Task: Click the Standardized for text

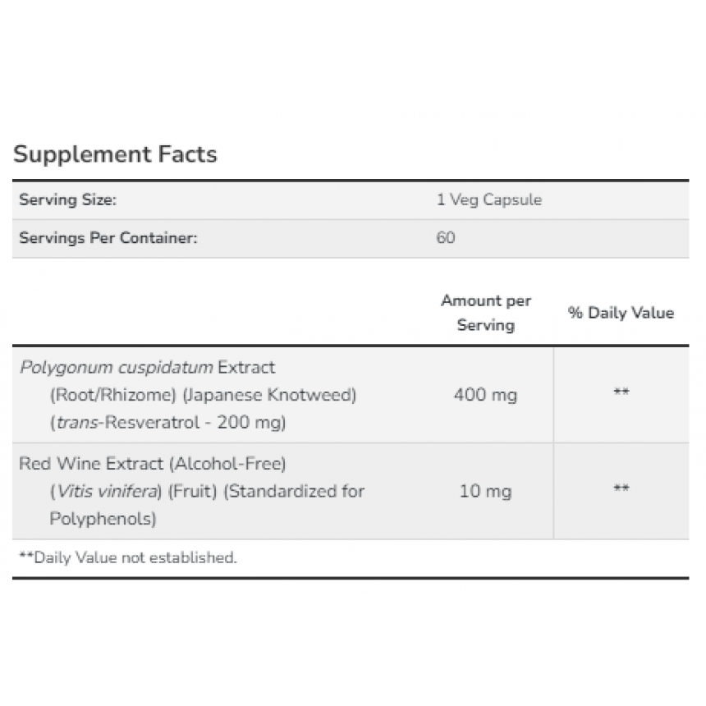Action: [x=294, y=491]
